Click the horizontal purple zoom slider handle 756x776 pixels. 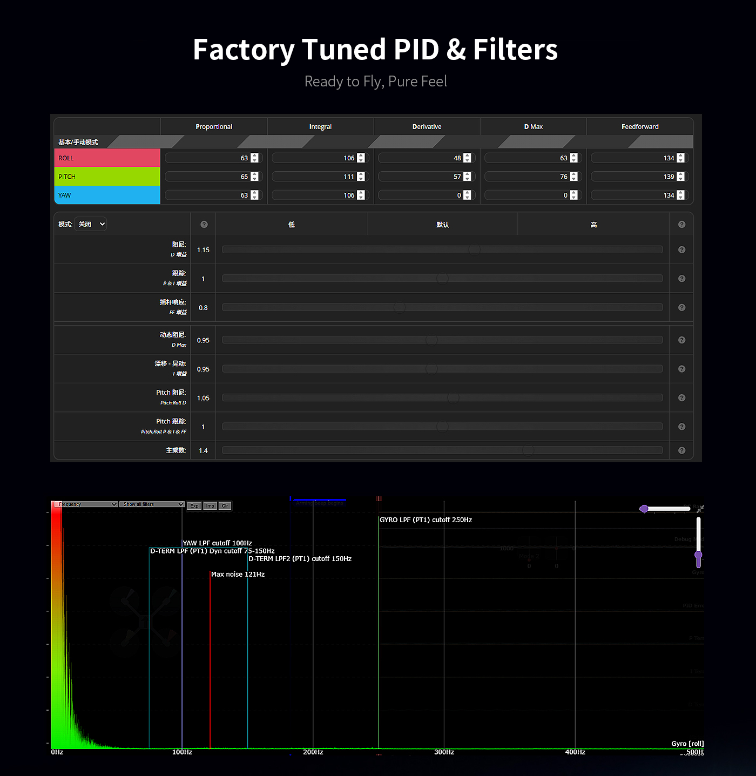point(644,509)
